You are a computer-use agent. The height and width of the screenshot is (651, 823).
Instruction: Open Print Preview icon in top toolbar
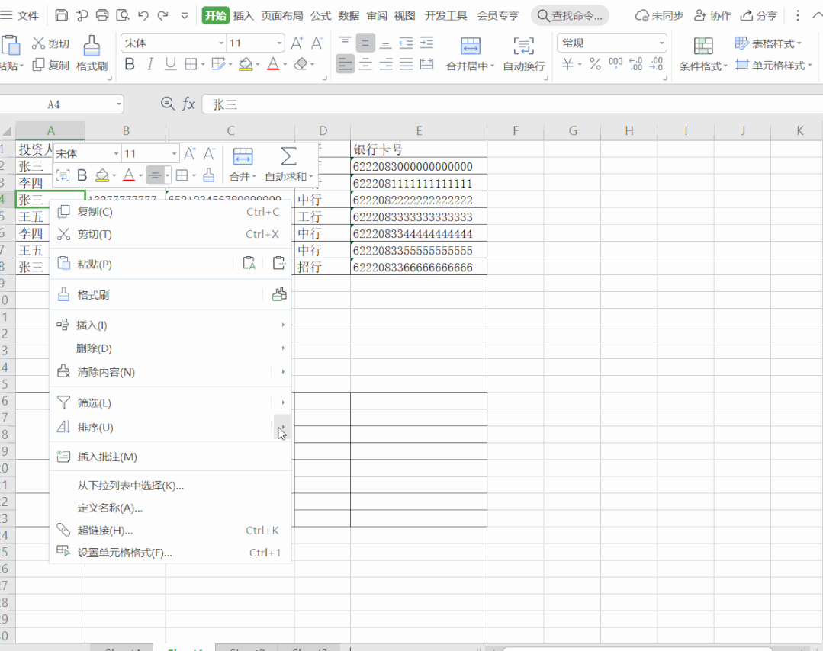click(122, 15)
